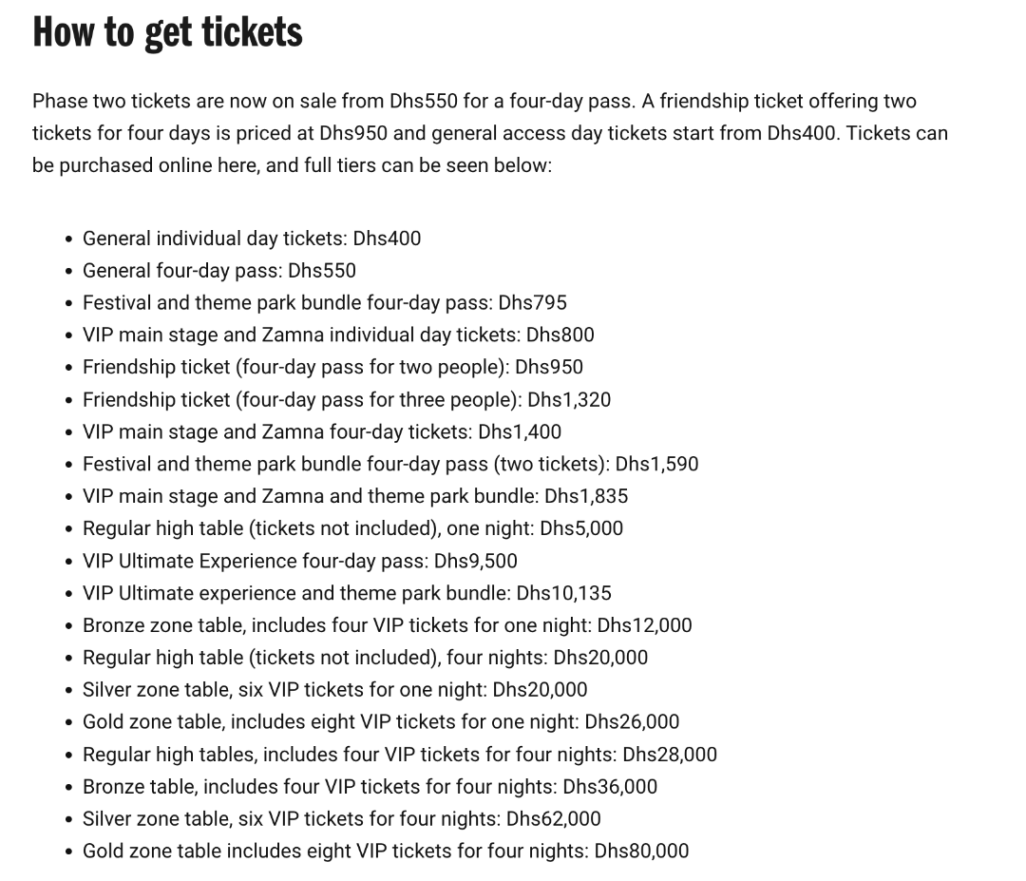Click 'General four-day pass: Dhs550' item
This screenshot has width=1026, height=881.
(x=218, y=271)
